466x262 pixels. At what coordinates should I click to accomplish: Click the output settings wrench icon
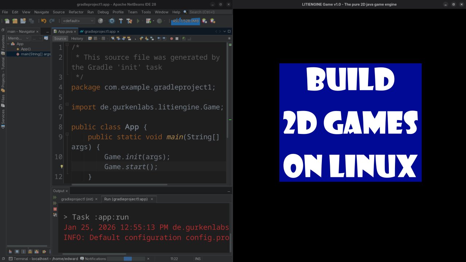tap(55, 215)
